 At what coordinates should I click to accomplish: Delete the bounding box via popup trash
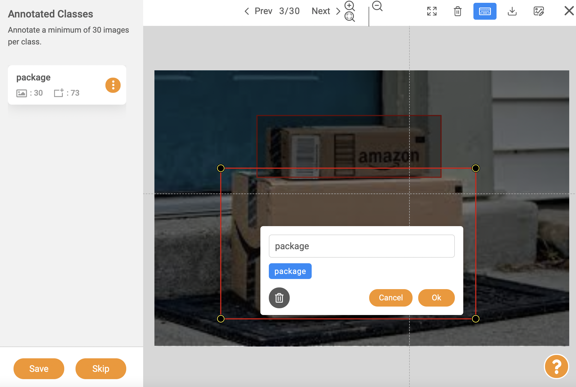tap(279, 298)
